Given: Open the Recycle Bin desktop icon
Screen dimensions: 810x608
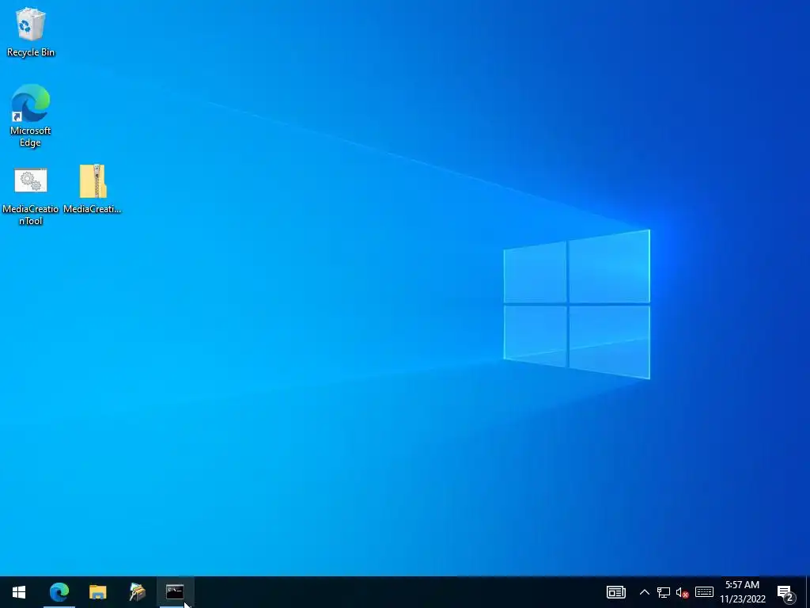Looking at the screenshot, I should click(x=31, y=31).
